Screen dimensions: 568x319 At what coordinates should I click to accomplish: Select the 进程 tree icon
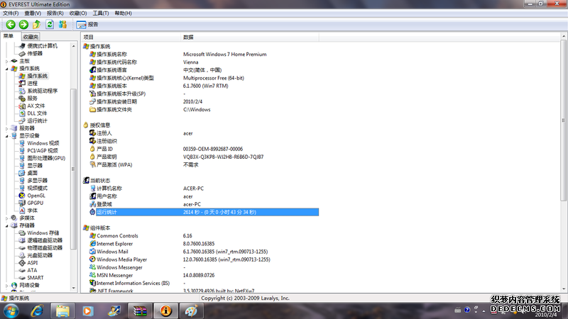tap(22, 83)
